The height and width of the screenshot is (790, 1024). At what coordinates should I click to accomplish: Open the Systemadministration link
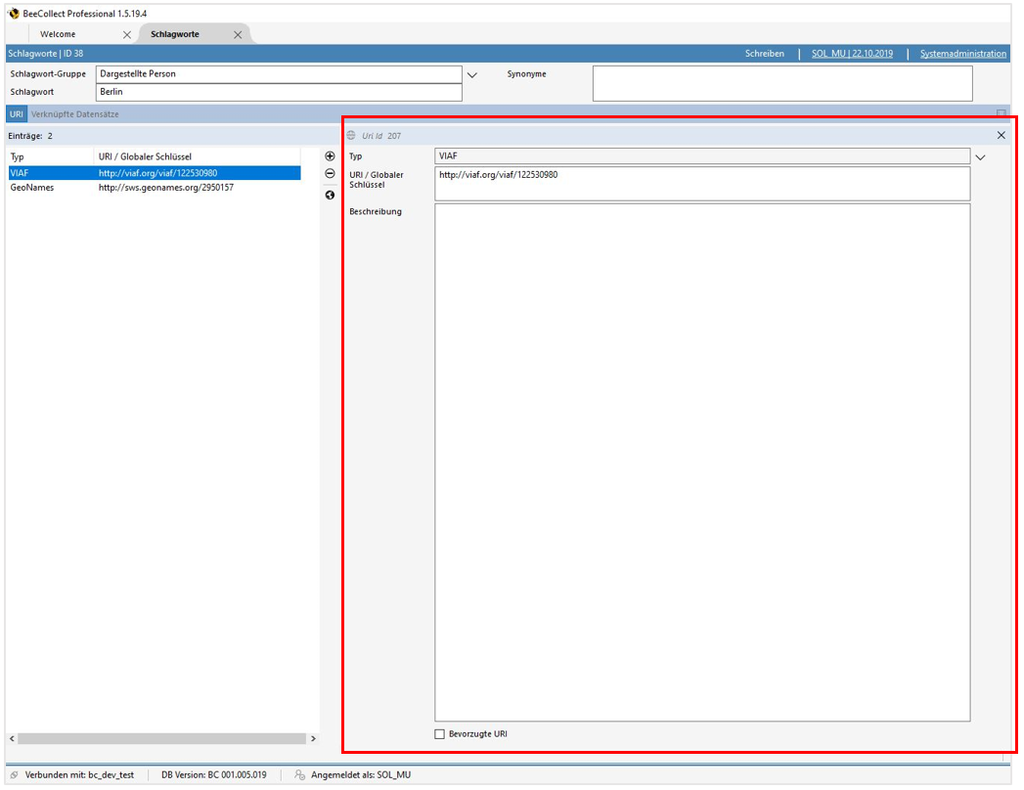point(962,54)
